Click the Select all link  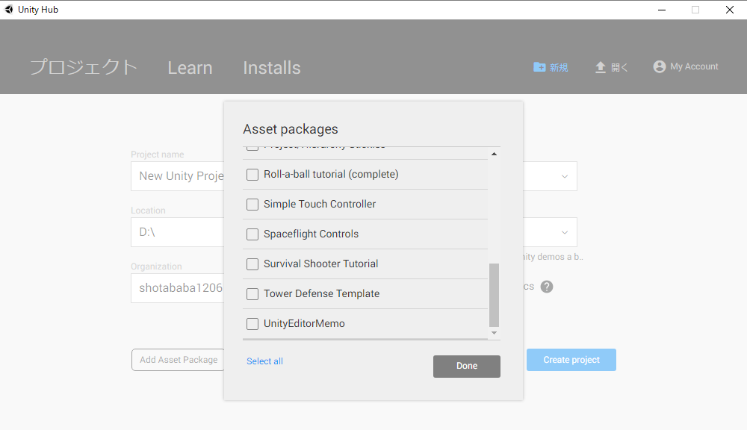coord(264,361)
